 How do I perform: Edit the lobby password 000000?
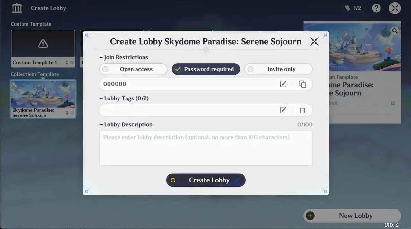(283, 84)
